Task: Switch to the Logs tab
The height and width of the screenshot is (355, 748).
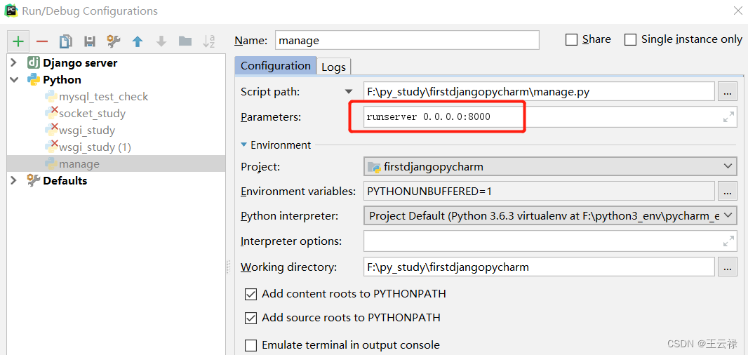Action: click(x=333, y=67)
